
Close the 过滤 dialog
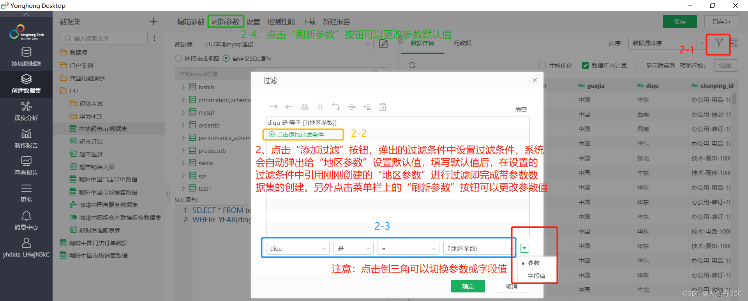[535, 80]
